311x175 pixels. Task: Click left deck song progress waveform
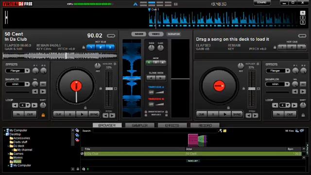coord(60,56)
